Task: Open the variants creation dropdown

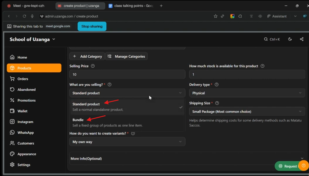Action: (x=127, y=142)
